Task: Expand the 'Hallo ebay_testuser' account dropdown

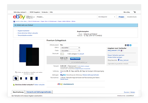Action: pyautogui.click(x=20, y=12)
